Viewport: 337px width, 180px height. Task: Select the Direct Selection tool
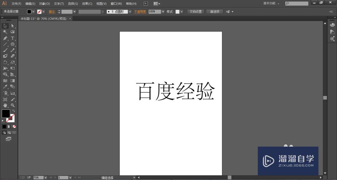click(x=12, y=26)
